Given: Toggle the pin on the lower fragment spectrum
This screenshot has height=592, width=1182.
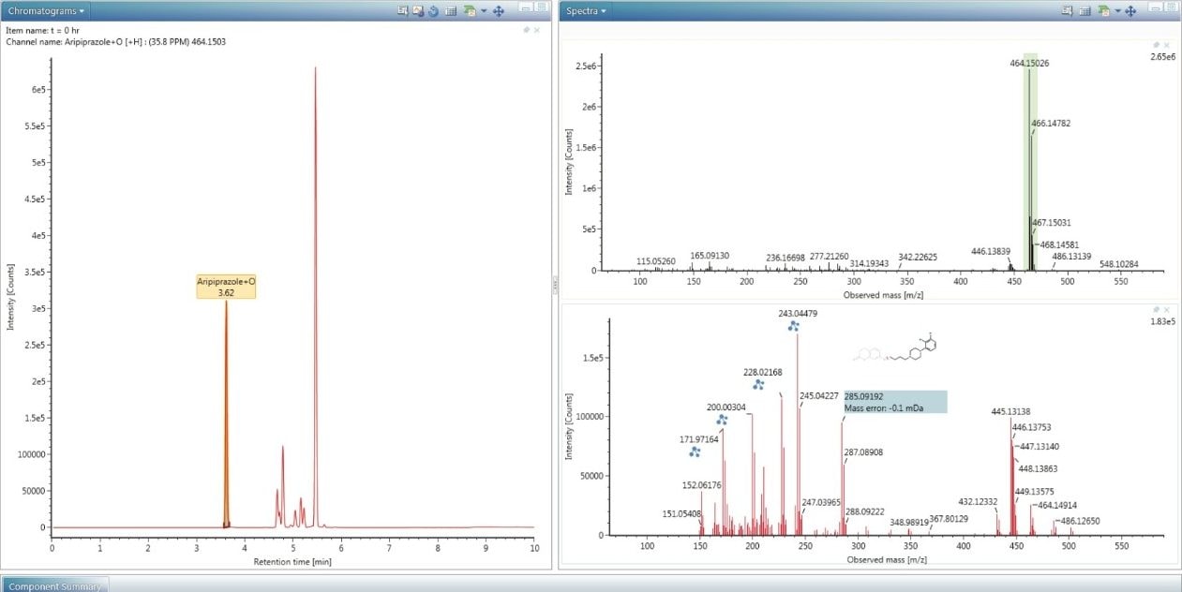Looking at the screenshot, I should click(x=1158, y=308).
